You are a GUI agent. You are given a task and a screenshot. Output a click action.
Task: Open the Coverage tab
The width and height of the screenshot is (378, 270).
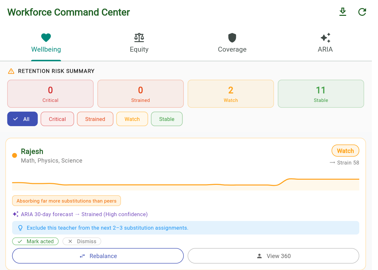[x=232, y=43]
